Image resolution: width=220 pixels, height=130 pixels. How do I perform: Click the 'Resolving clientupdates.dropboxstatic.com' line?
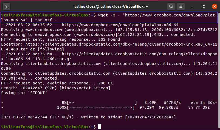[109, 66]
